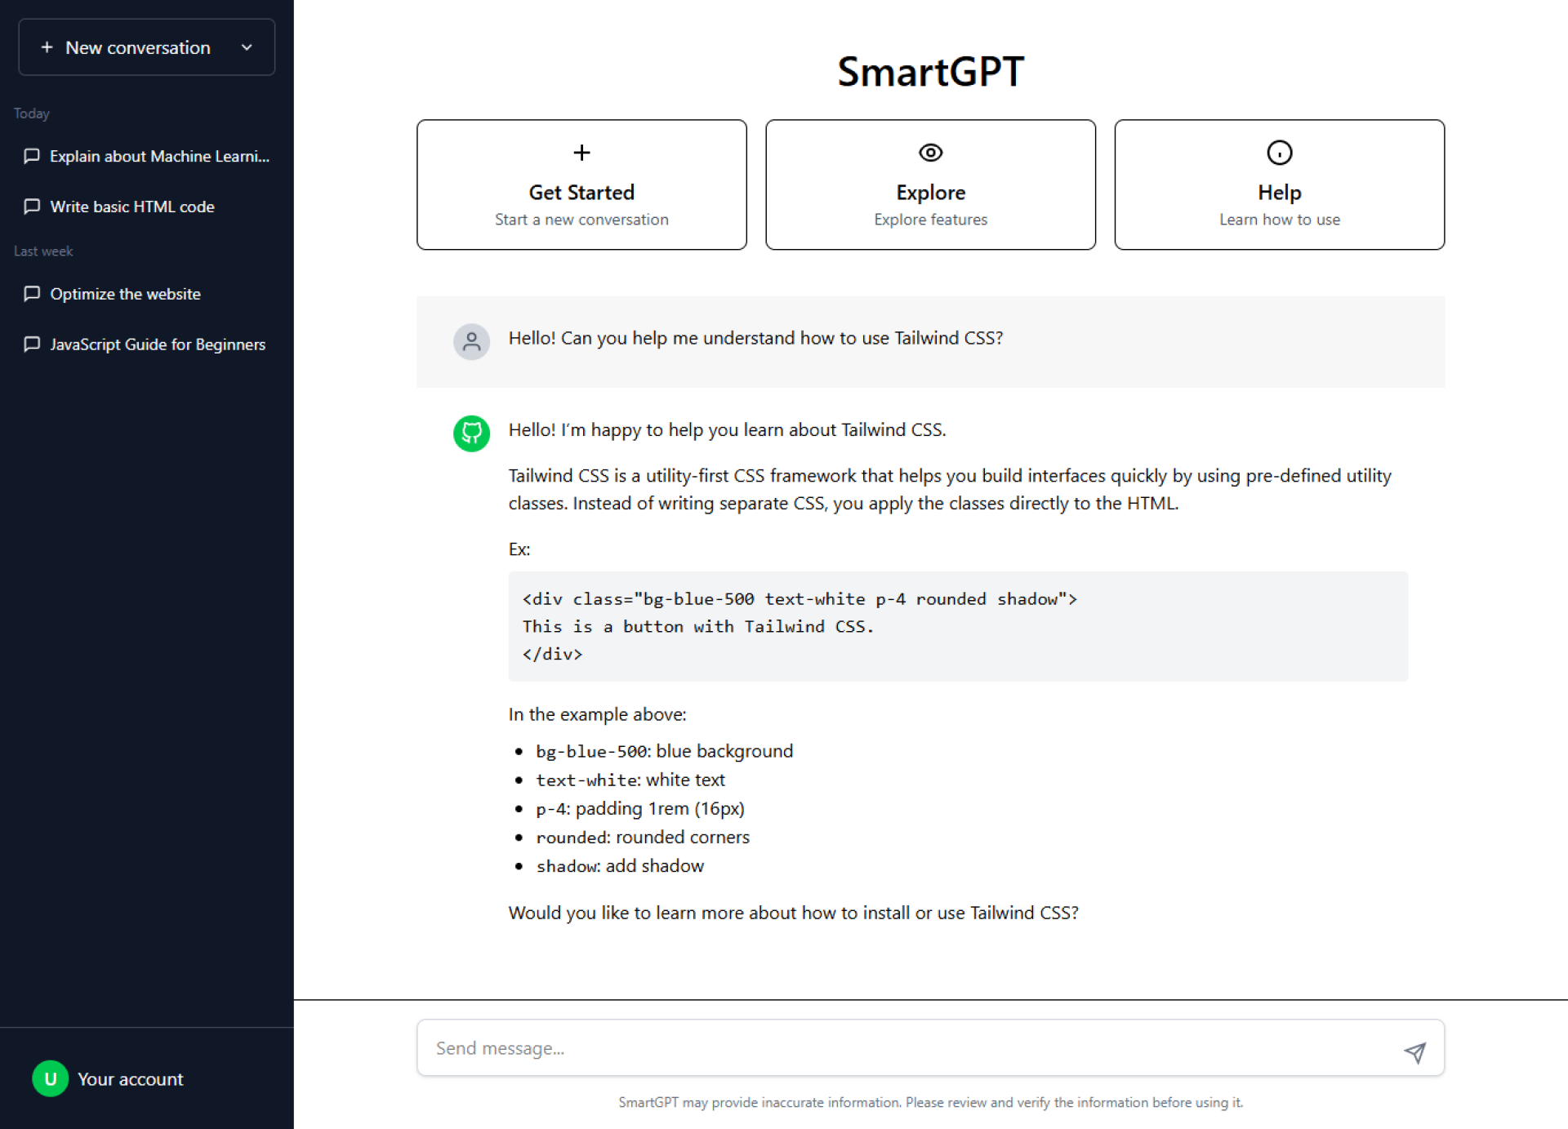This screenshot has height=1129, width=1568.
Task: Click the Tailwind div code block
Action: click(958, 626)
